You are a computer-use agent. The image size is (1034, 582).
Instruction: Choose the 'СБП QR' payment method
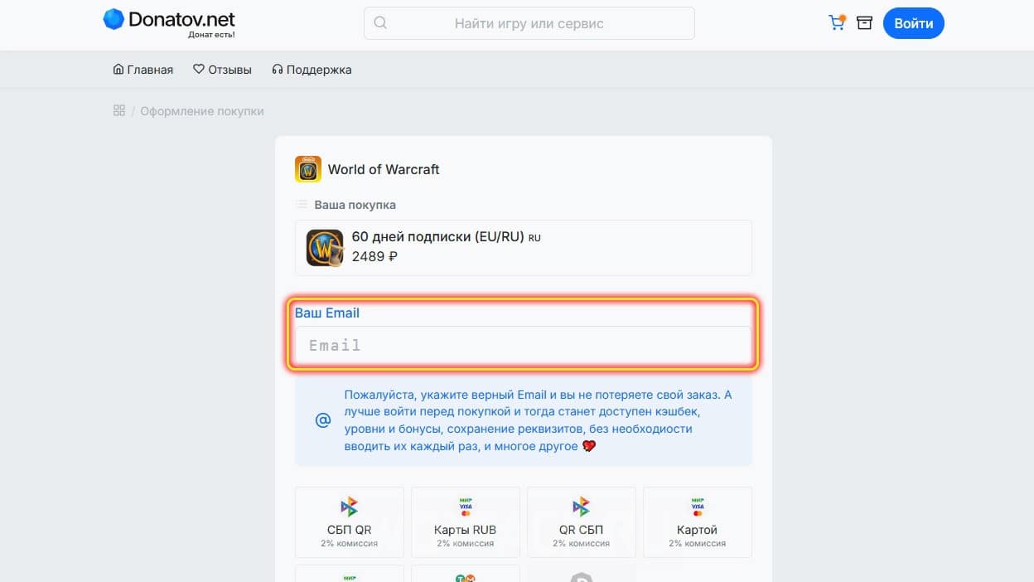[350, 522]
